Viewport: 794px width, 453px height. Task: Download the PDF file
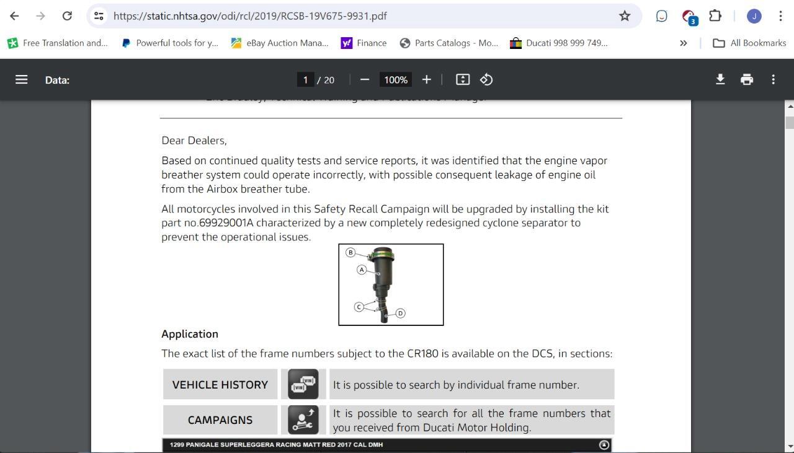coord(720,79)
